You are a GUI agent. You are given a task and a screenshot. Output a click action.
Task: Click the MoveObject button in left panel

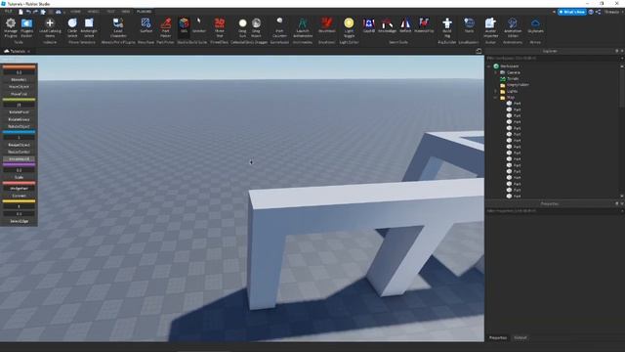(19, 87)
